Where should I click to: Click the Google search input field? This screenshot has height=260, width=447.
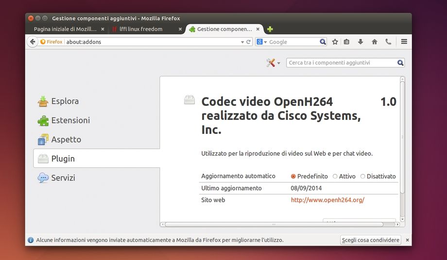[x=293, y=42]
